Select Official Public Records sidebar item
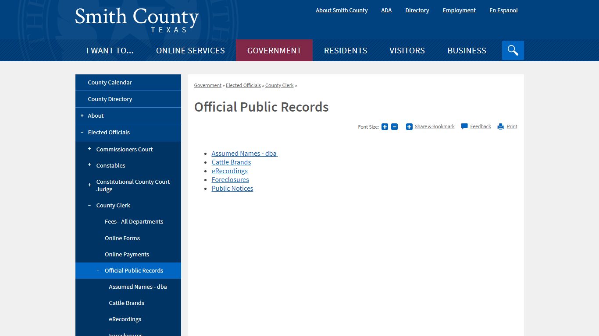Screen dimensions: 599x336 134,271
